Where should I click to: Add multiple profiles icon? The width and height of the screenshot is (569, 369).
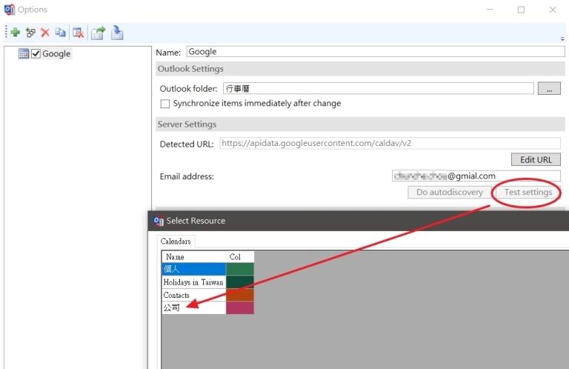(30, 33)
